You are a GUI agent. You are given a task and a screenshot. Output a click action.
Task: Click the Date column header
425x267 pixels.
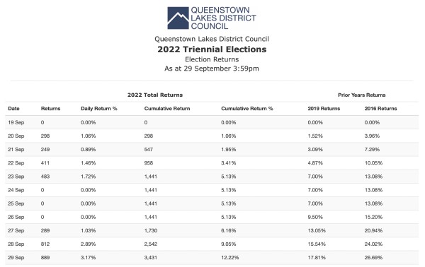click(x=14, y=109)
